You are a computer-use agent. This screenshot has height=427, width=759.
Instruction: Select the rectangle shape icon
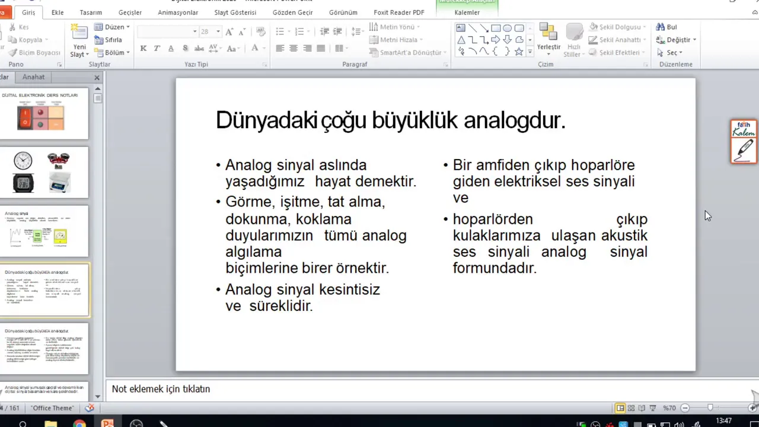(x=496, y=28)
